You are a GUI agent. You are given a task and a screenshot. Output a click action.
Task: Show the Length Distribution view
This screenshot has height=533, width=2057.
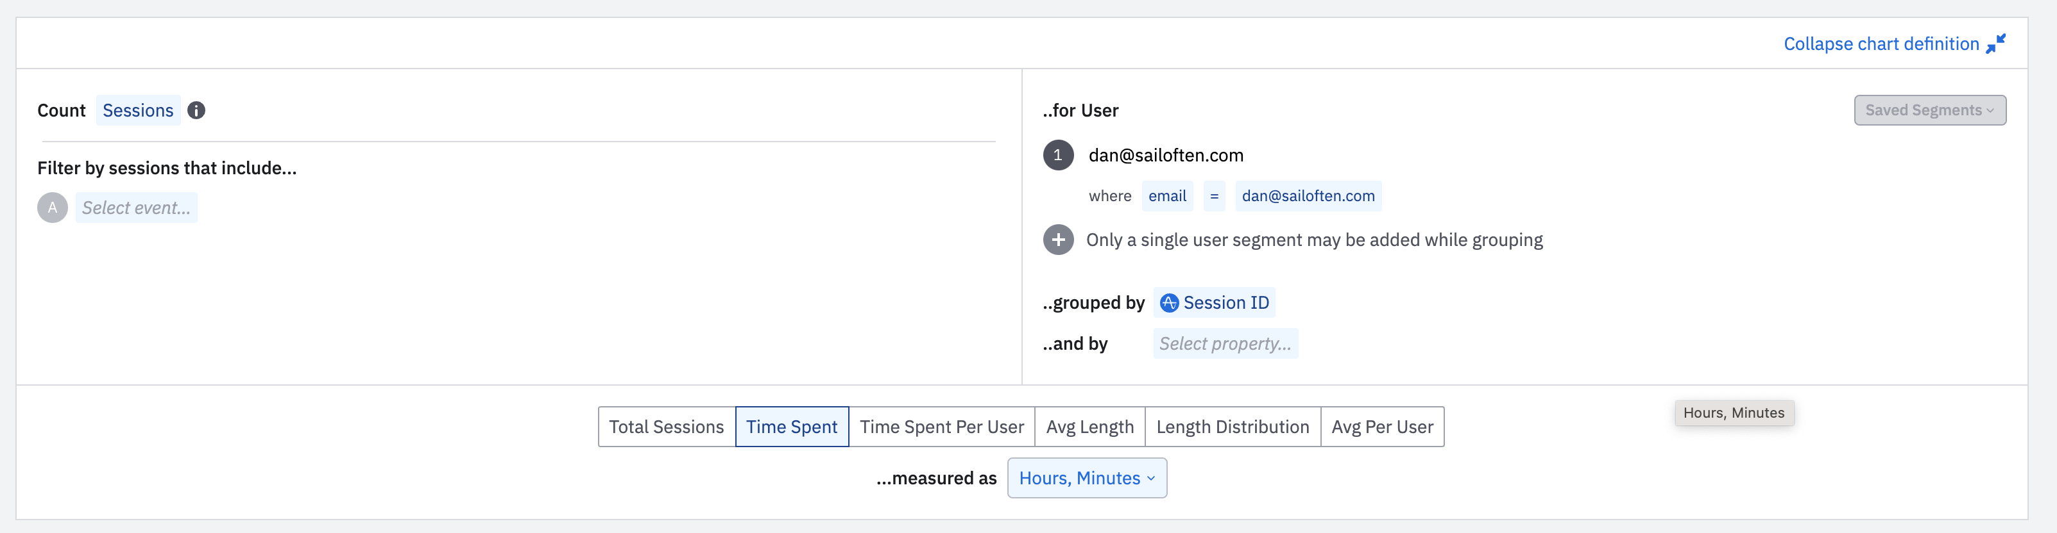click(x=1232, y=427)
